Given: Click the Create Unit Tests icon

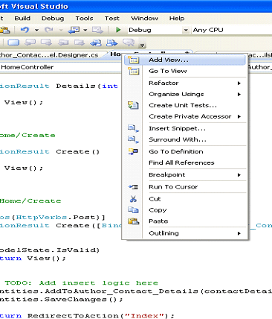Looking at the screenshot, I should click(x=133, y=105).
